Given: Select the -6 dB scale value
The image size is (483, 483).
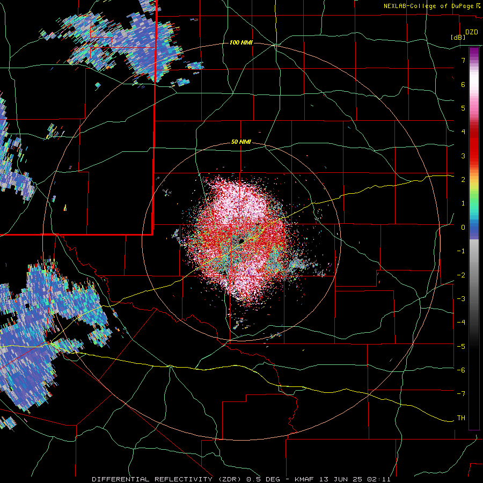Looking at the screenshot, I should tap(461, 370).
